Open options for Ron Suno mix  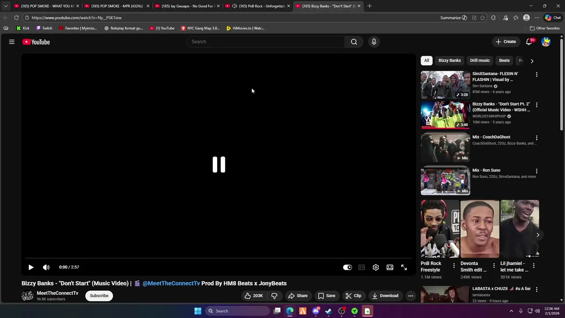[537, 171]
